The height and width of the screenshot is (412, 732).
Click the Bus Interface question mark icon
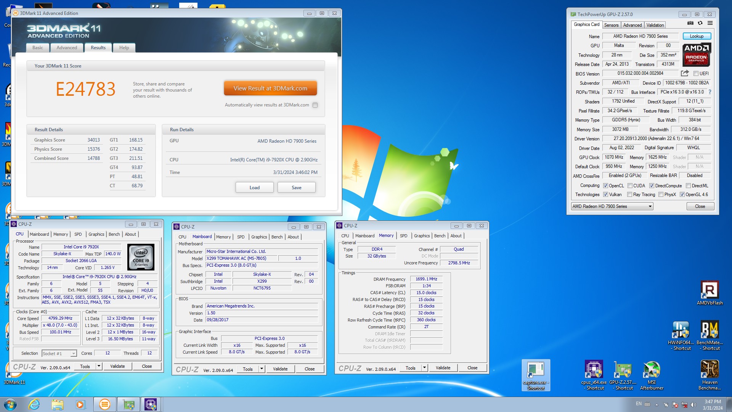tap(710, 92)
